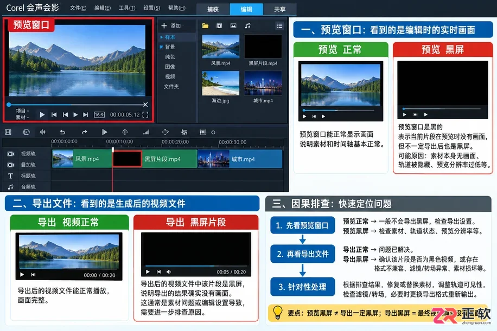Open the 16:9 aspect ratio selector
497x331 pixels.
click(99, 114)
